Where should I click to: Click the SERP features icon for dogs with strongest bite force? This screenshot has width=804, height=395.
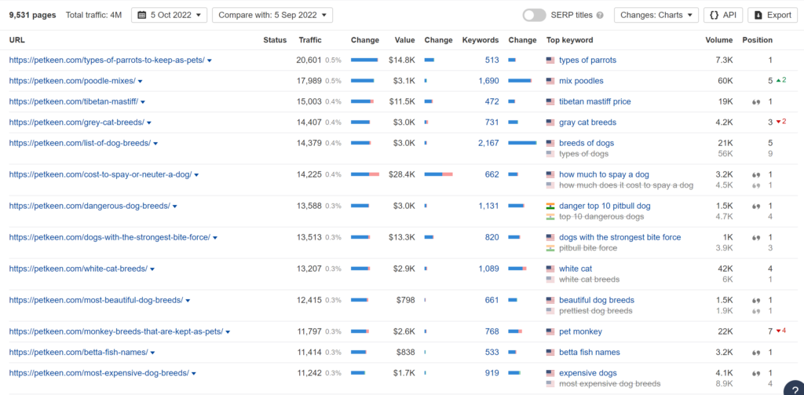[755, 237]
